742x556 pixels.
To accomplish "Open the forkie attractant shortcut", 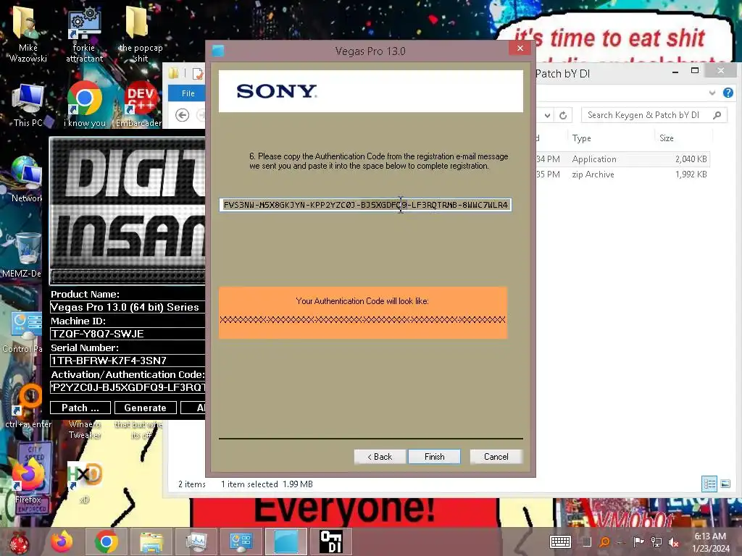I will pyautogui.click(x=84, y=33).
